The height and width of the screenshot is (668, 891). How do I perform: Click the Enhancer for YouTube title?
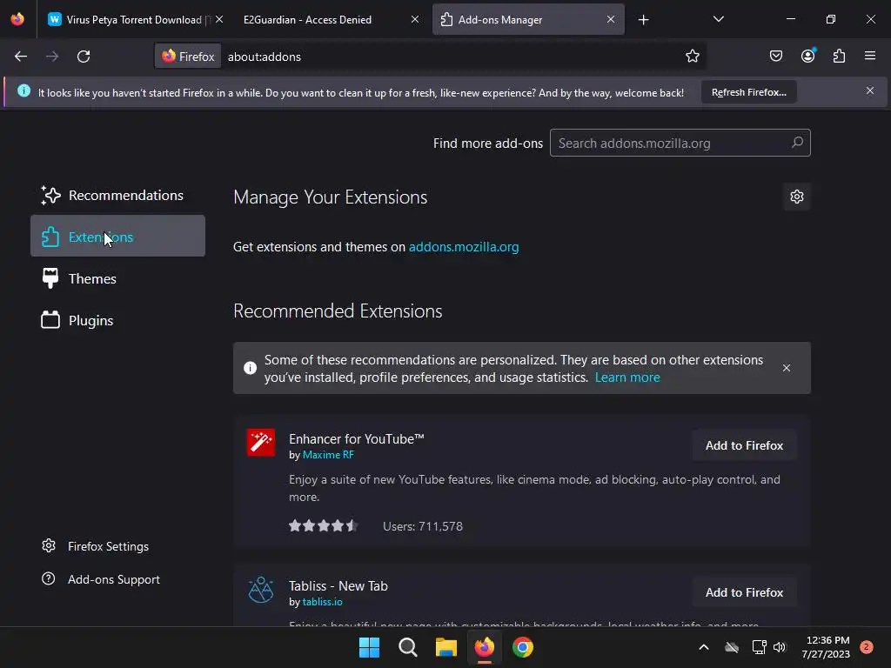pyautogui.click(x=356, y=439)
